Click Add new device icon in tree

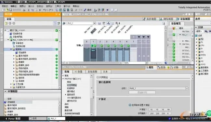(11, 34)
